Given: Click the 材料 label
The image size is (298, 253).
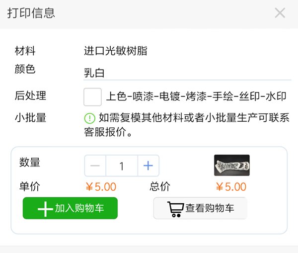Looking at the screenshot, I should [25, 51].
